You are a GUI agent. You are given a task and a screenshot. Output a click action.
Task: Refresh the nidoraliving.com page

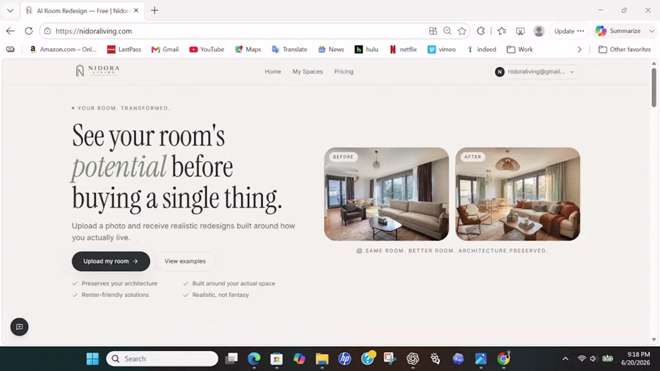tap(28, 31)
